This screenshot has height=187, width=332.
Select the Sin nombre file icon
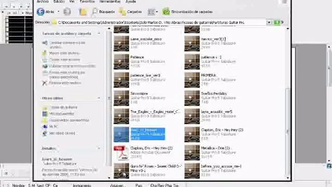click(x=121, y=98)
